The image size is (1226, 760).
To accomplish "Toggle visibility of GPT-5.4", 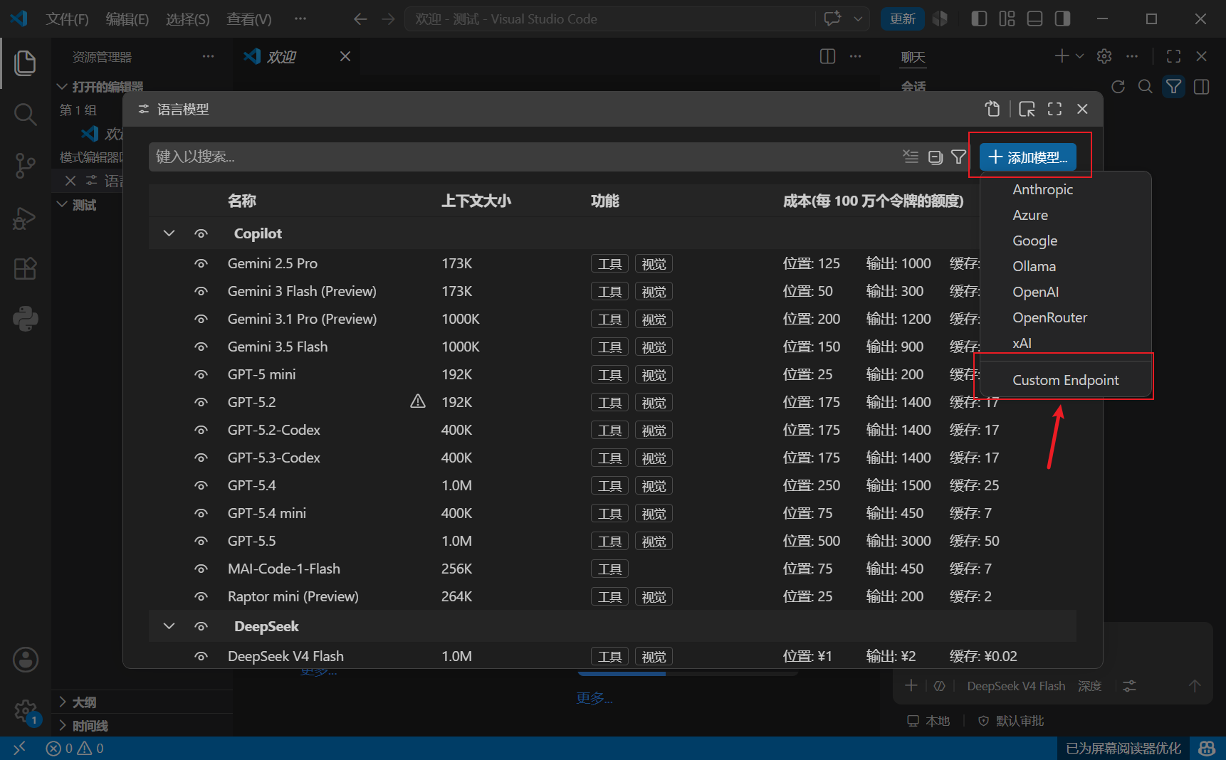I will [x=201, y=486].
